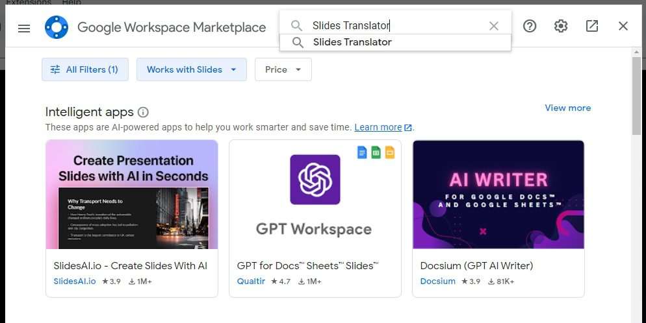Click in the Slides Translator search field
The image size is (646, 323).
396,25
